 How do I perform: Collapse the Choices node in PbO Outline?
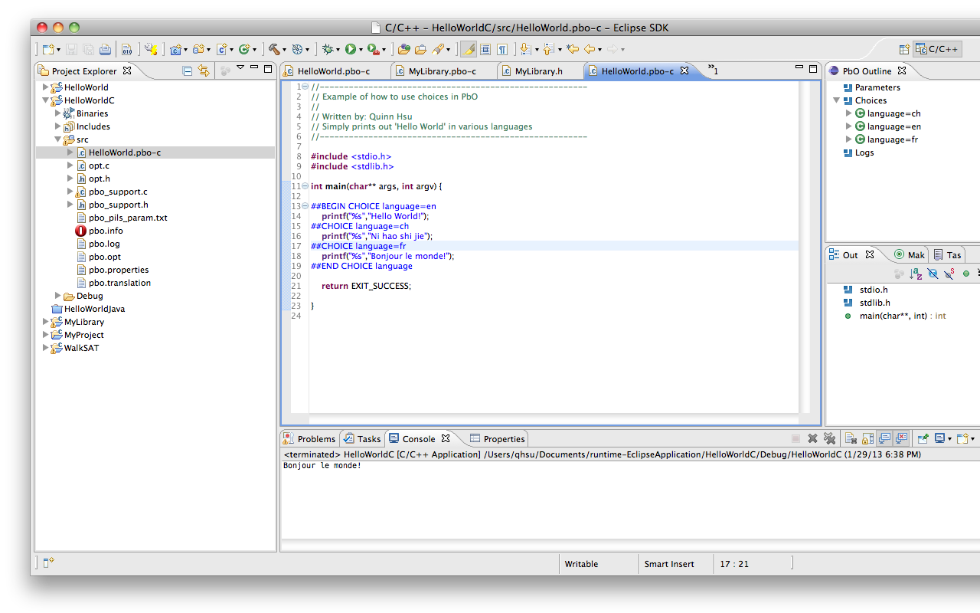(836, 100)
